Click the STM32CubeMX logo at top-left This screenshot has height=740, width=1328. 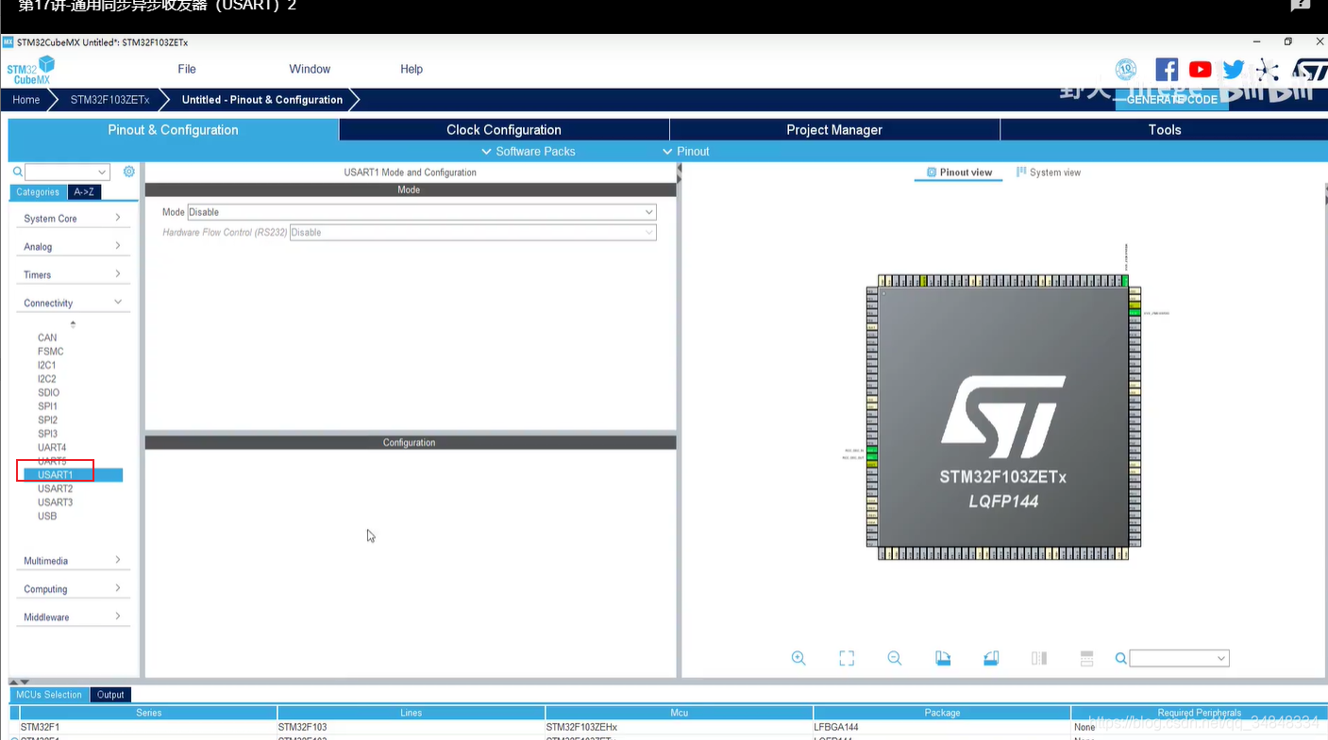coord(30,70)
